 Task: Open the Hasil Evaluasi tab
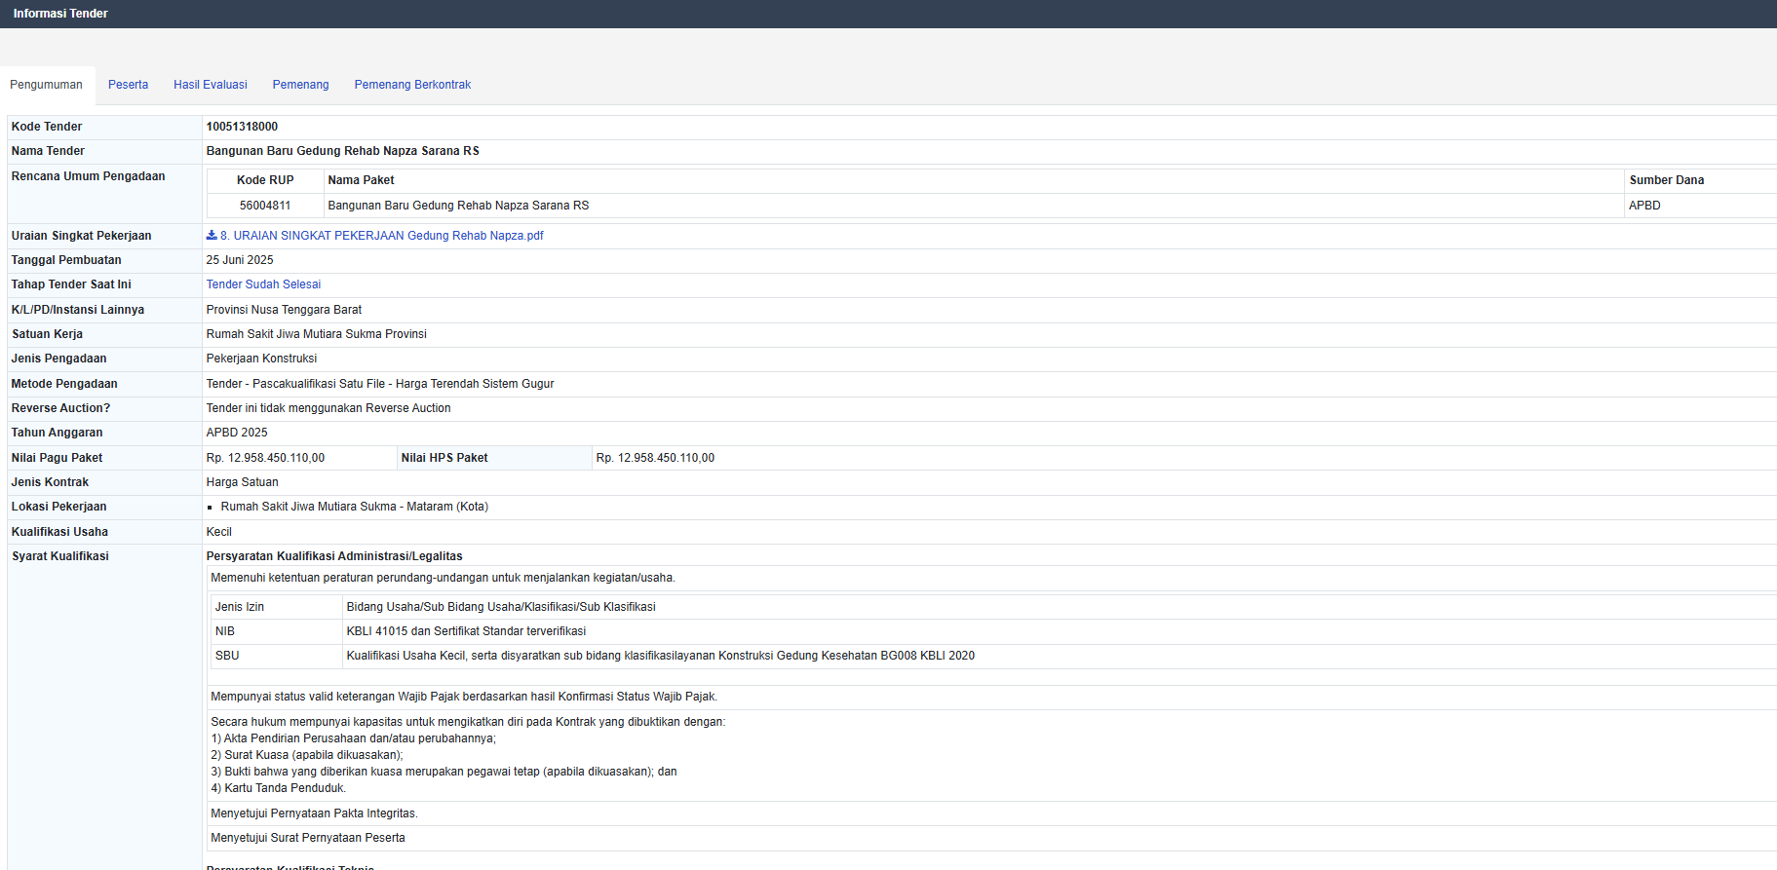click(x=211, y=85)
